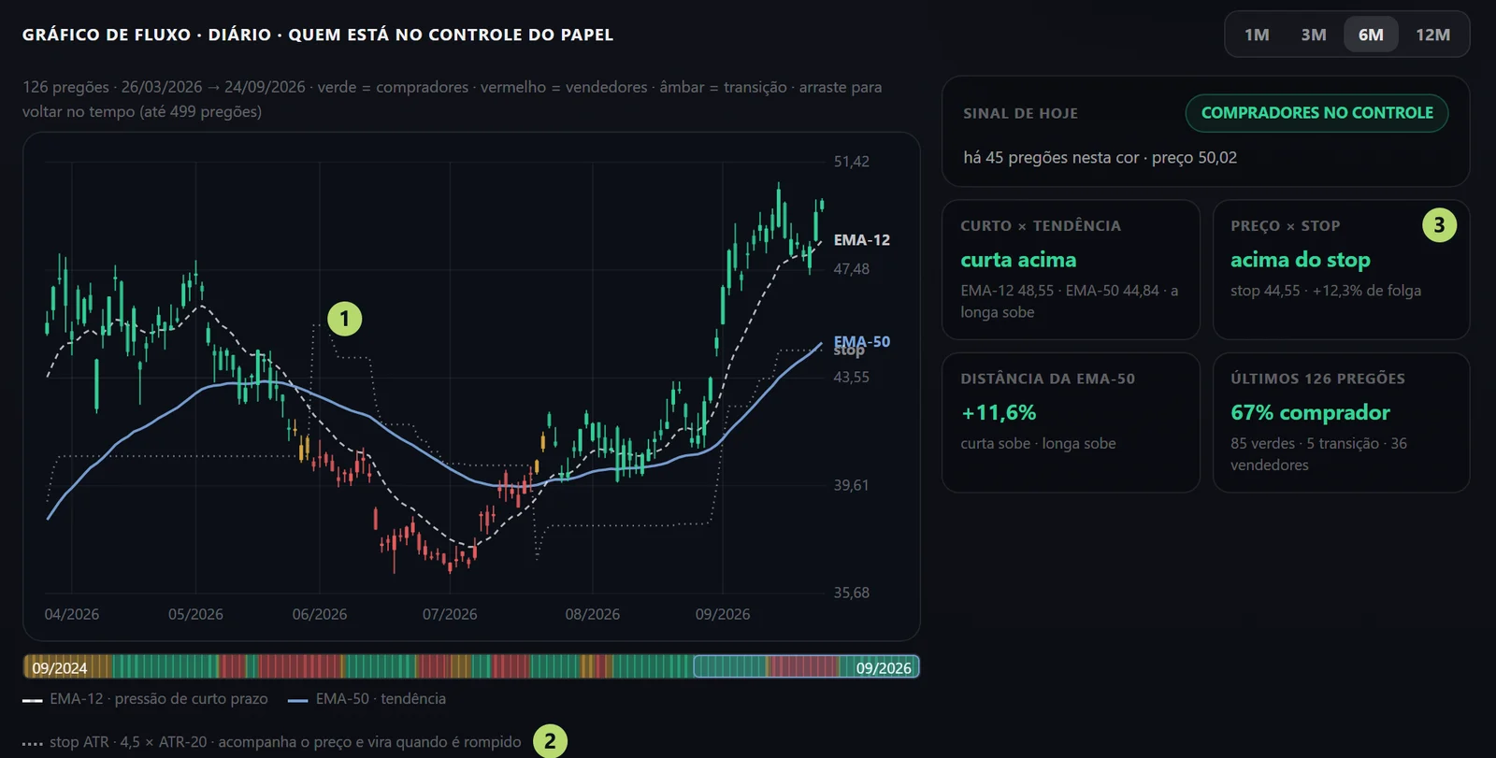Click the 04/2026 date axis label
Image resolution: width=1496 pixels, height=758 pixels.
click(72, 614)
